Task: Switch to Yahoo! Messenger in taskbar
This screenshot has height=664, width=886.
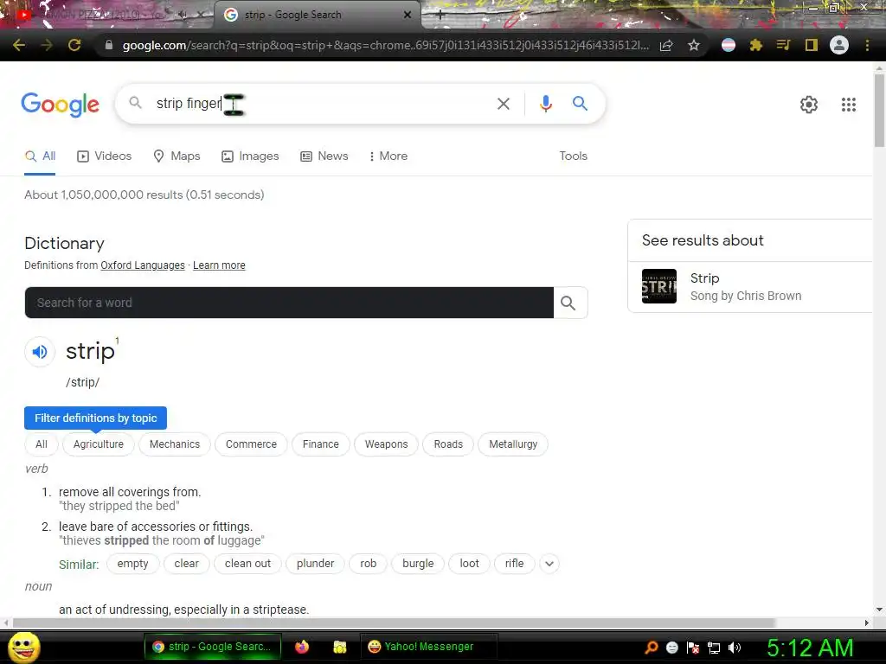Action: coord(429,647)
